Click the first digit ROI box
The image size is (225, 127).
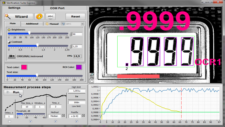click(x=137, y=51)
